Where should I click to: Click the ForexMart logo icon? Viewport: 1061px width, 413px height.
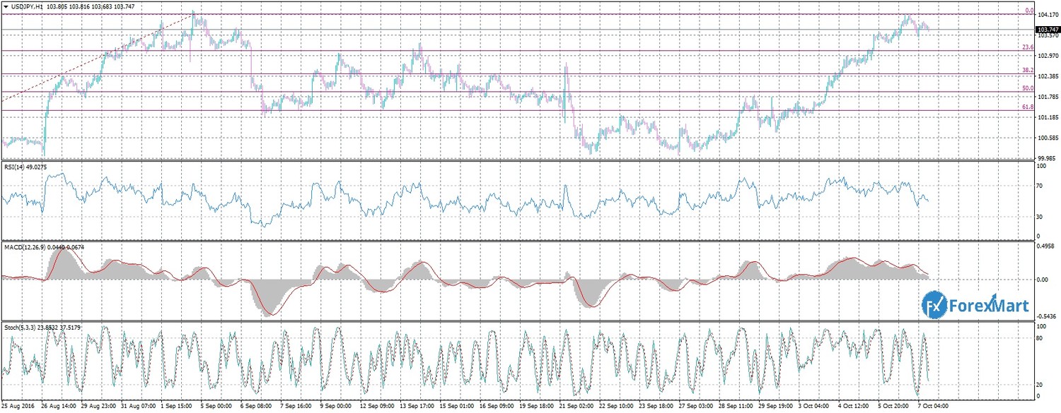[933, 306]
